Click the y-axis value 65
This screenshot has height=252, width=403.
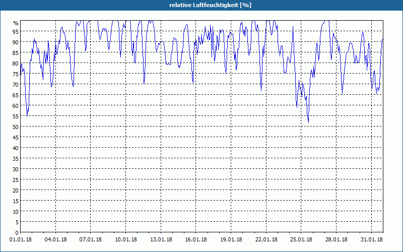click(16, 95)
